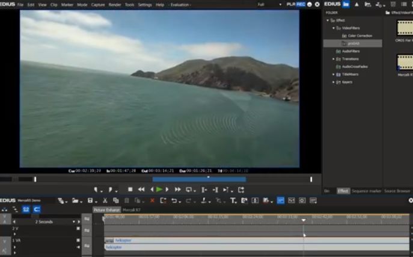This screenshot has height=257, width=413.
Task: Select the CMOS Fixer effect thumbnail
Action: (405, 28)
